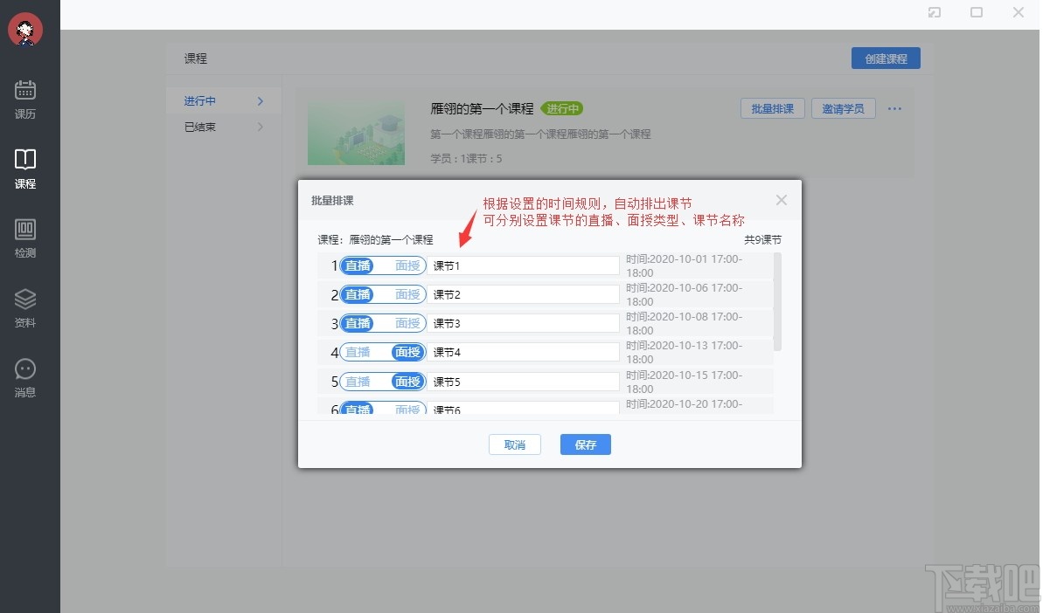Image resolution: width=1043 pixels, height=613 pixels.
Task: Click the restore window icon at top right
Action: pos(977,12)
